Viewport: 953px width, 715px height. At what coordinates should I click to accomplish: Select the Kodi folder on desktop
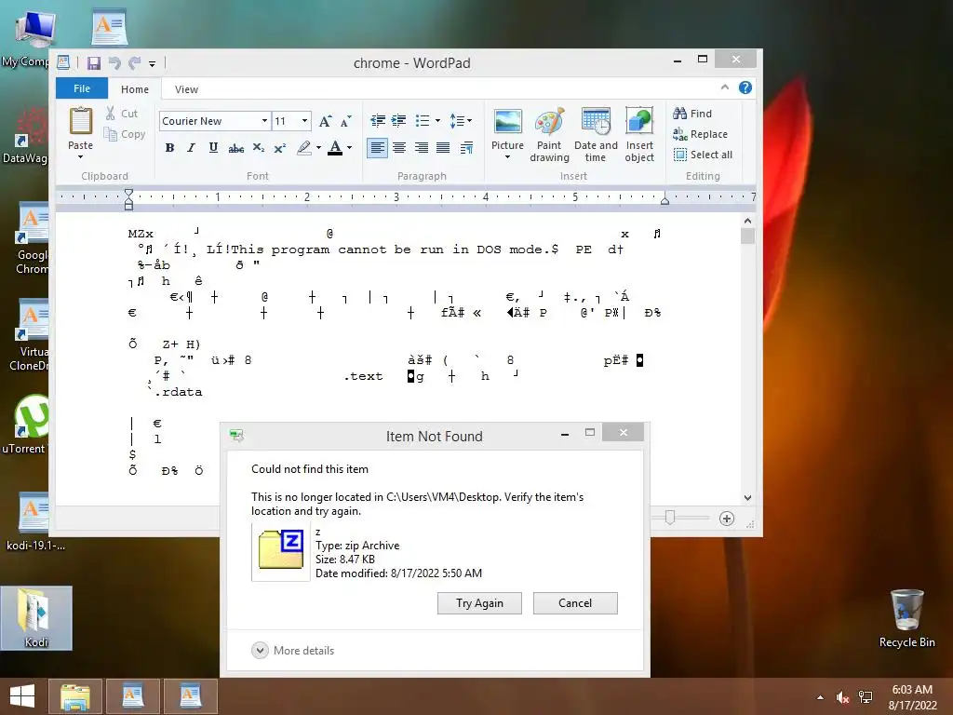(36, 617)
